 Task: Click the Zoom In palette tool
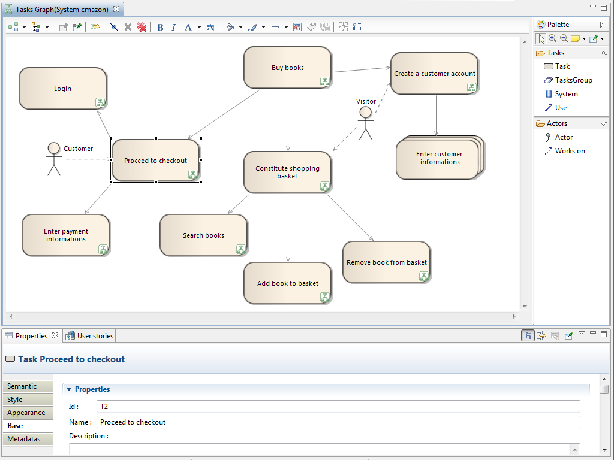552,38
